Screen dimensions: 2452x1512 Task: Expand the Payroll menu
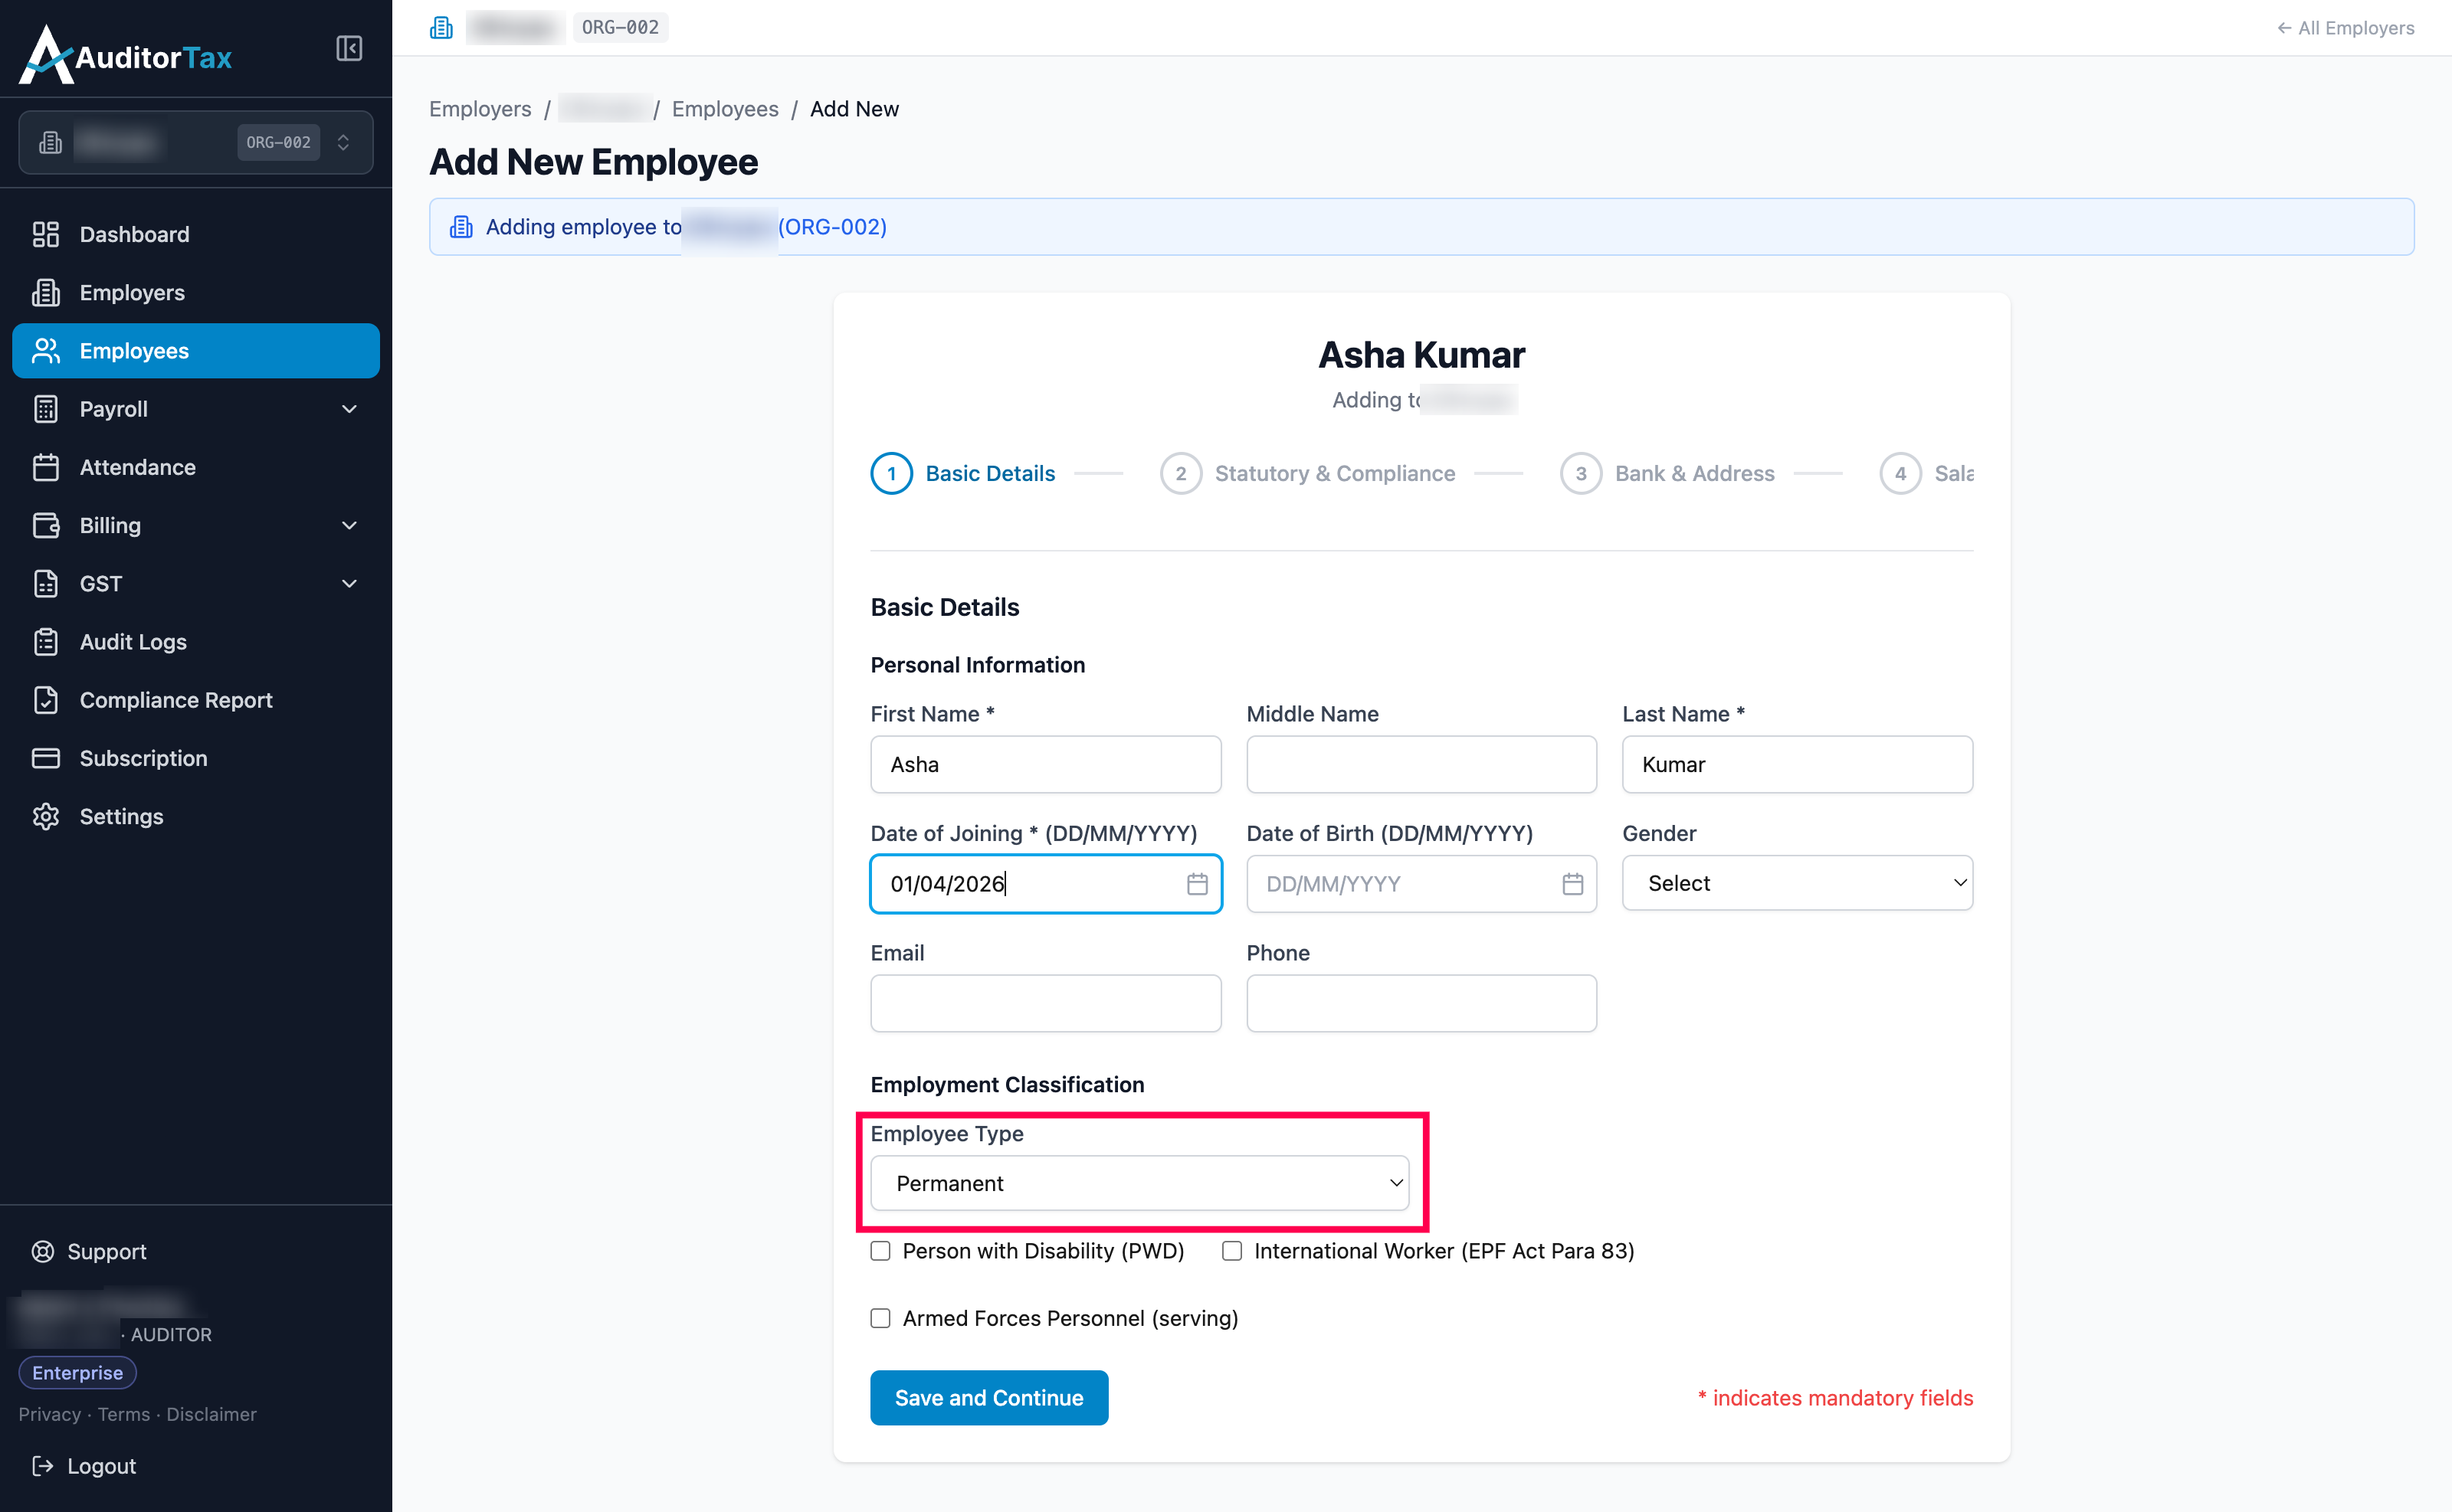click(x=196, y=409)
